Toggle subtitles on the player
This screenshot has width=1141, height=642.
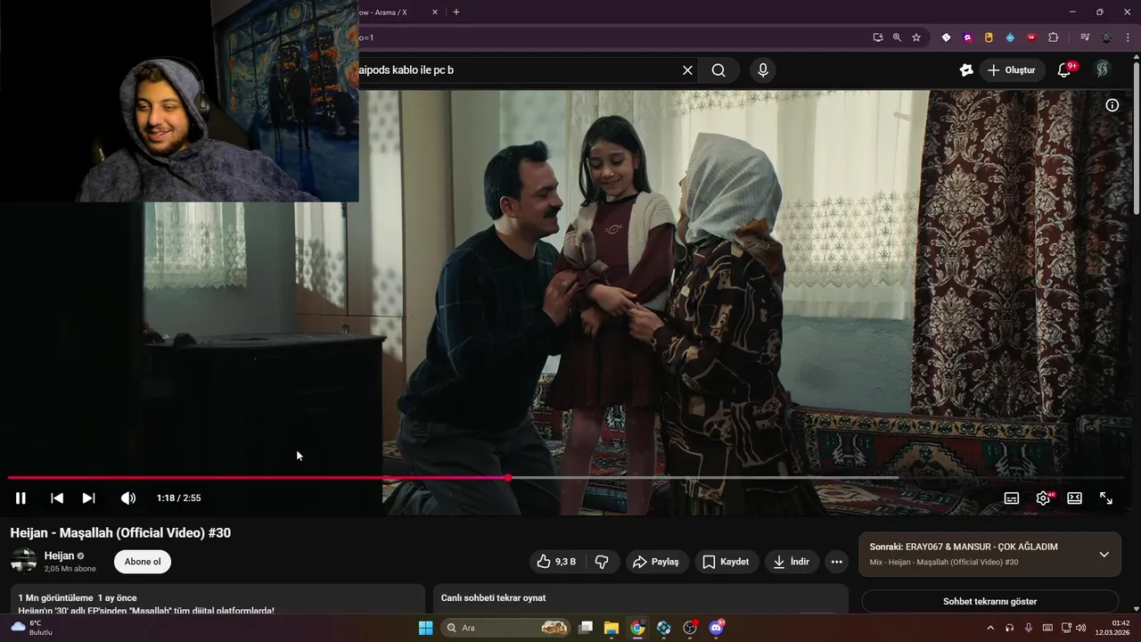tap(1012, 498)
